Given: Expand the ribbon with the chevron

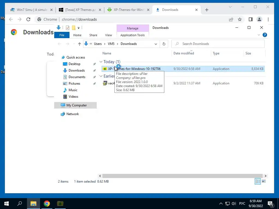Looking at the screenshot, I should tap(259, 35).
